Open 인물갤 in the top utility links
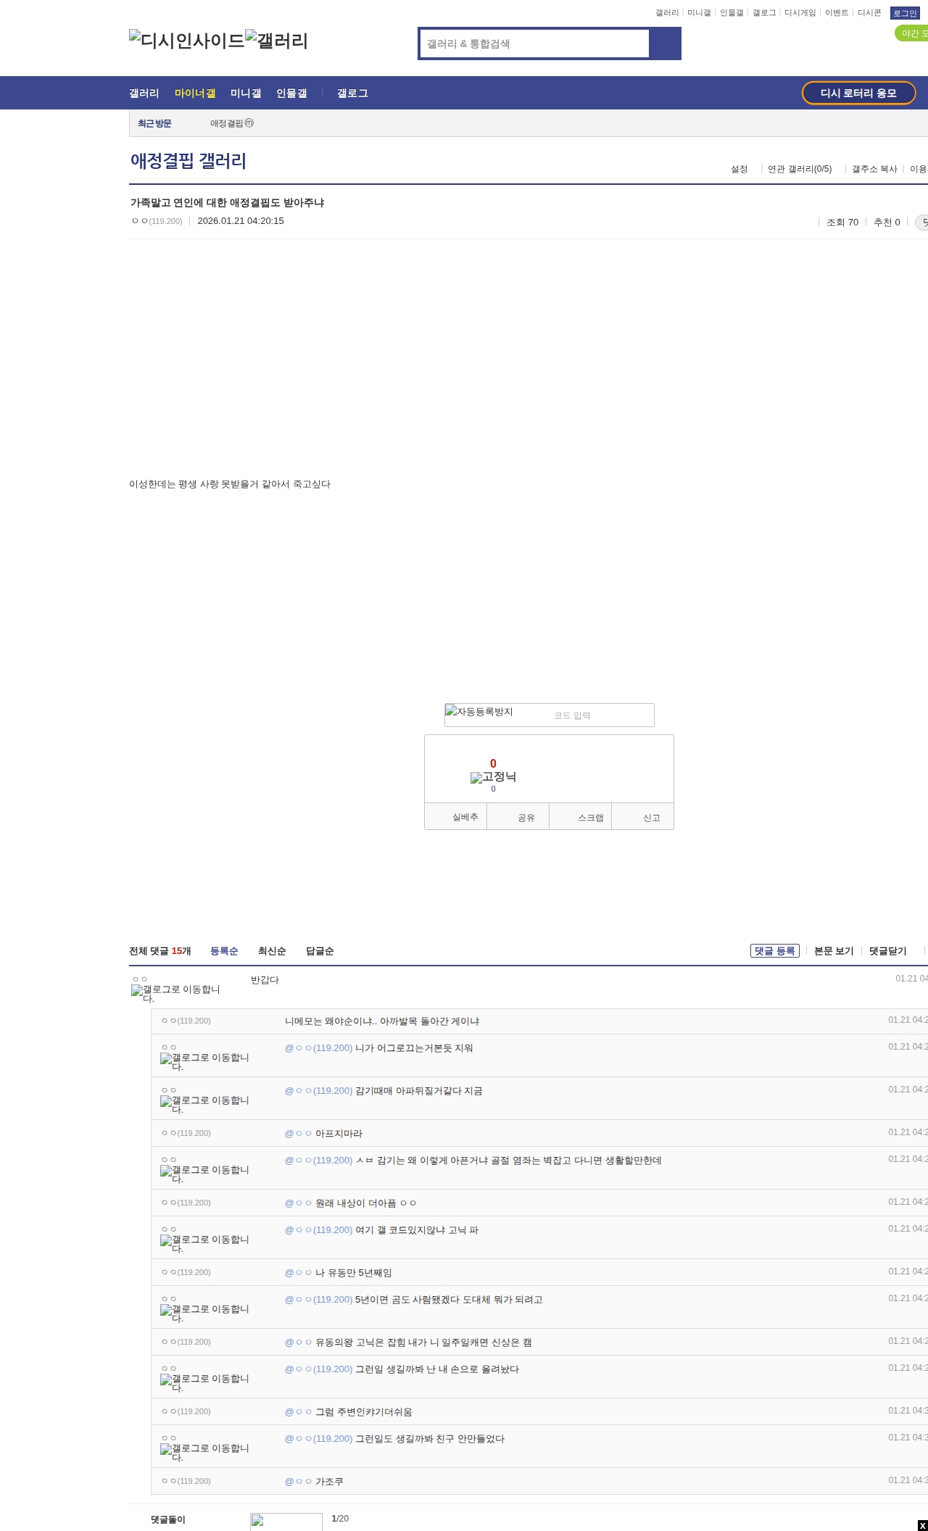This screenshot has width=928, height=1531. (732, 13)
